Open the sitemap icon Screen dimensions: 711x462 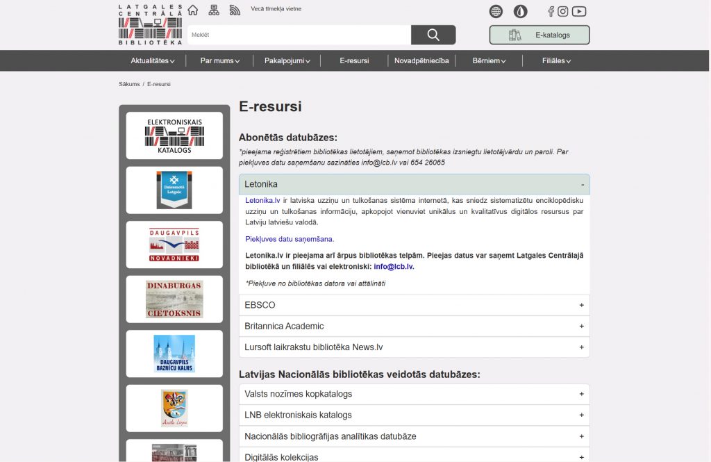(x=214, y=10)
